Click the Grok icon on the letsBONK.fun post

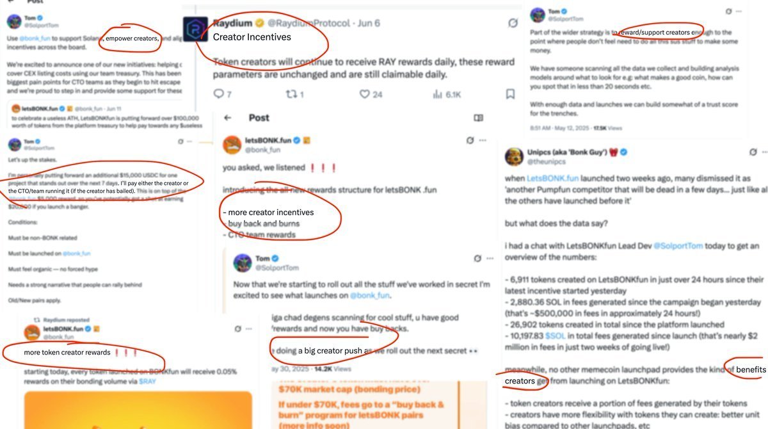(x=471, y=140)
